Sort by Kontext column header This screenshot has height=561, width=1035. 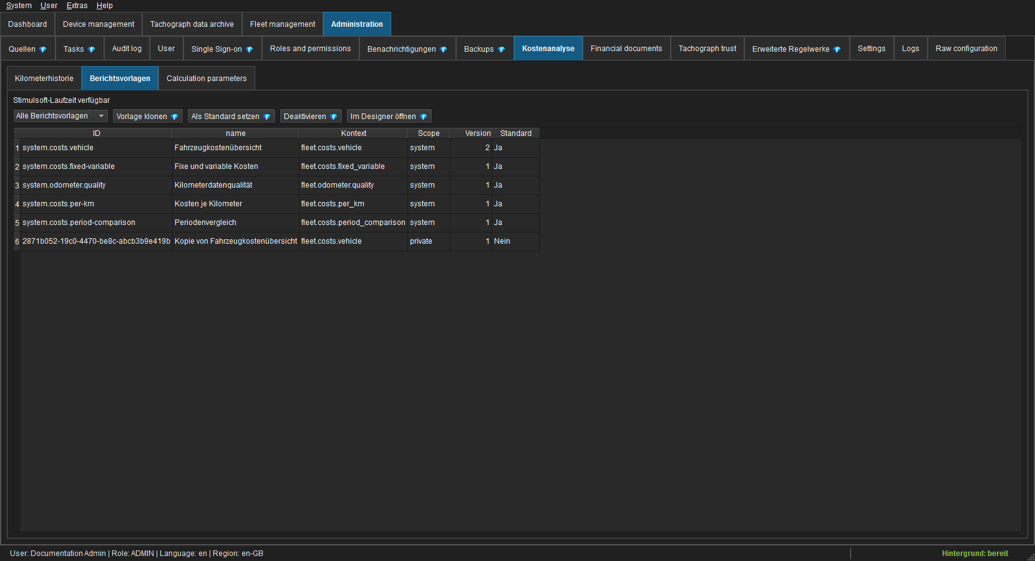point(354,133)
